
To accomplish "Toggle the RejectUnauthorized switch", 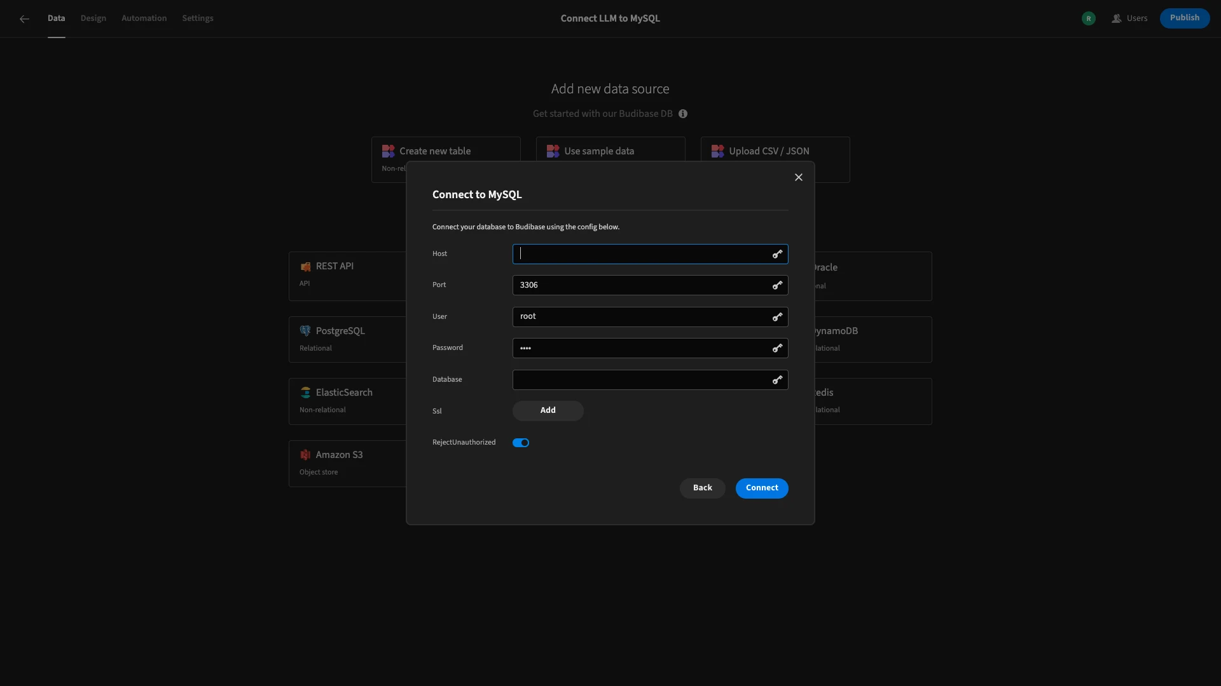I will 521,443.
